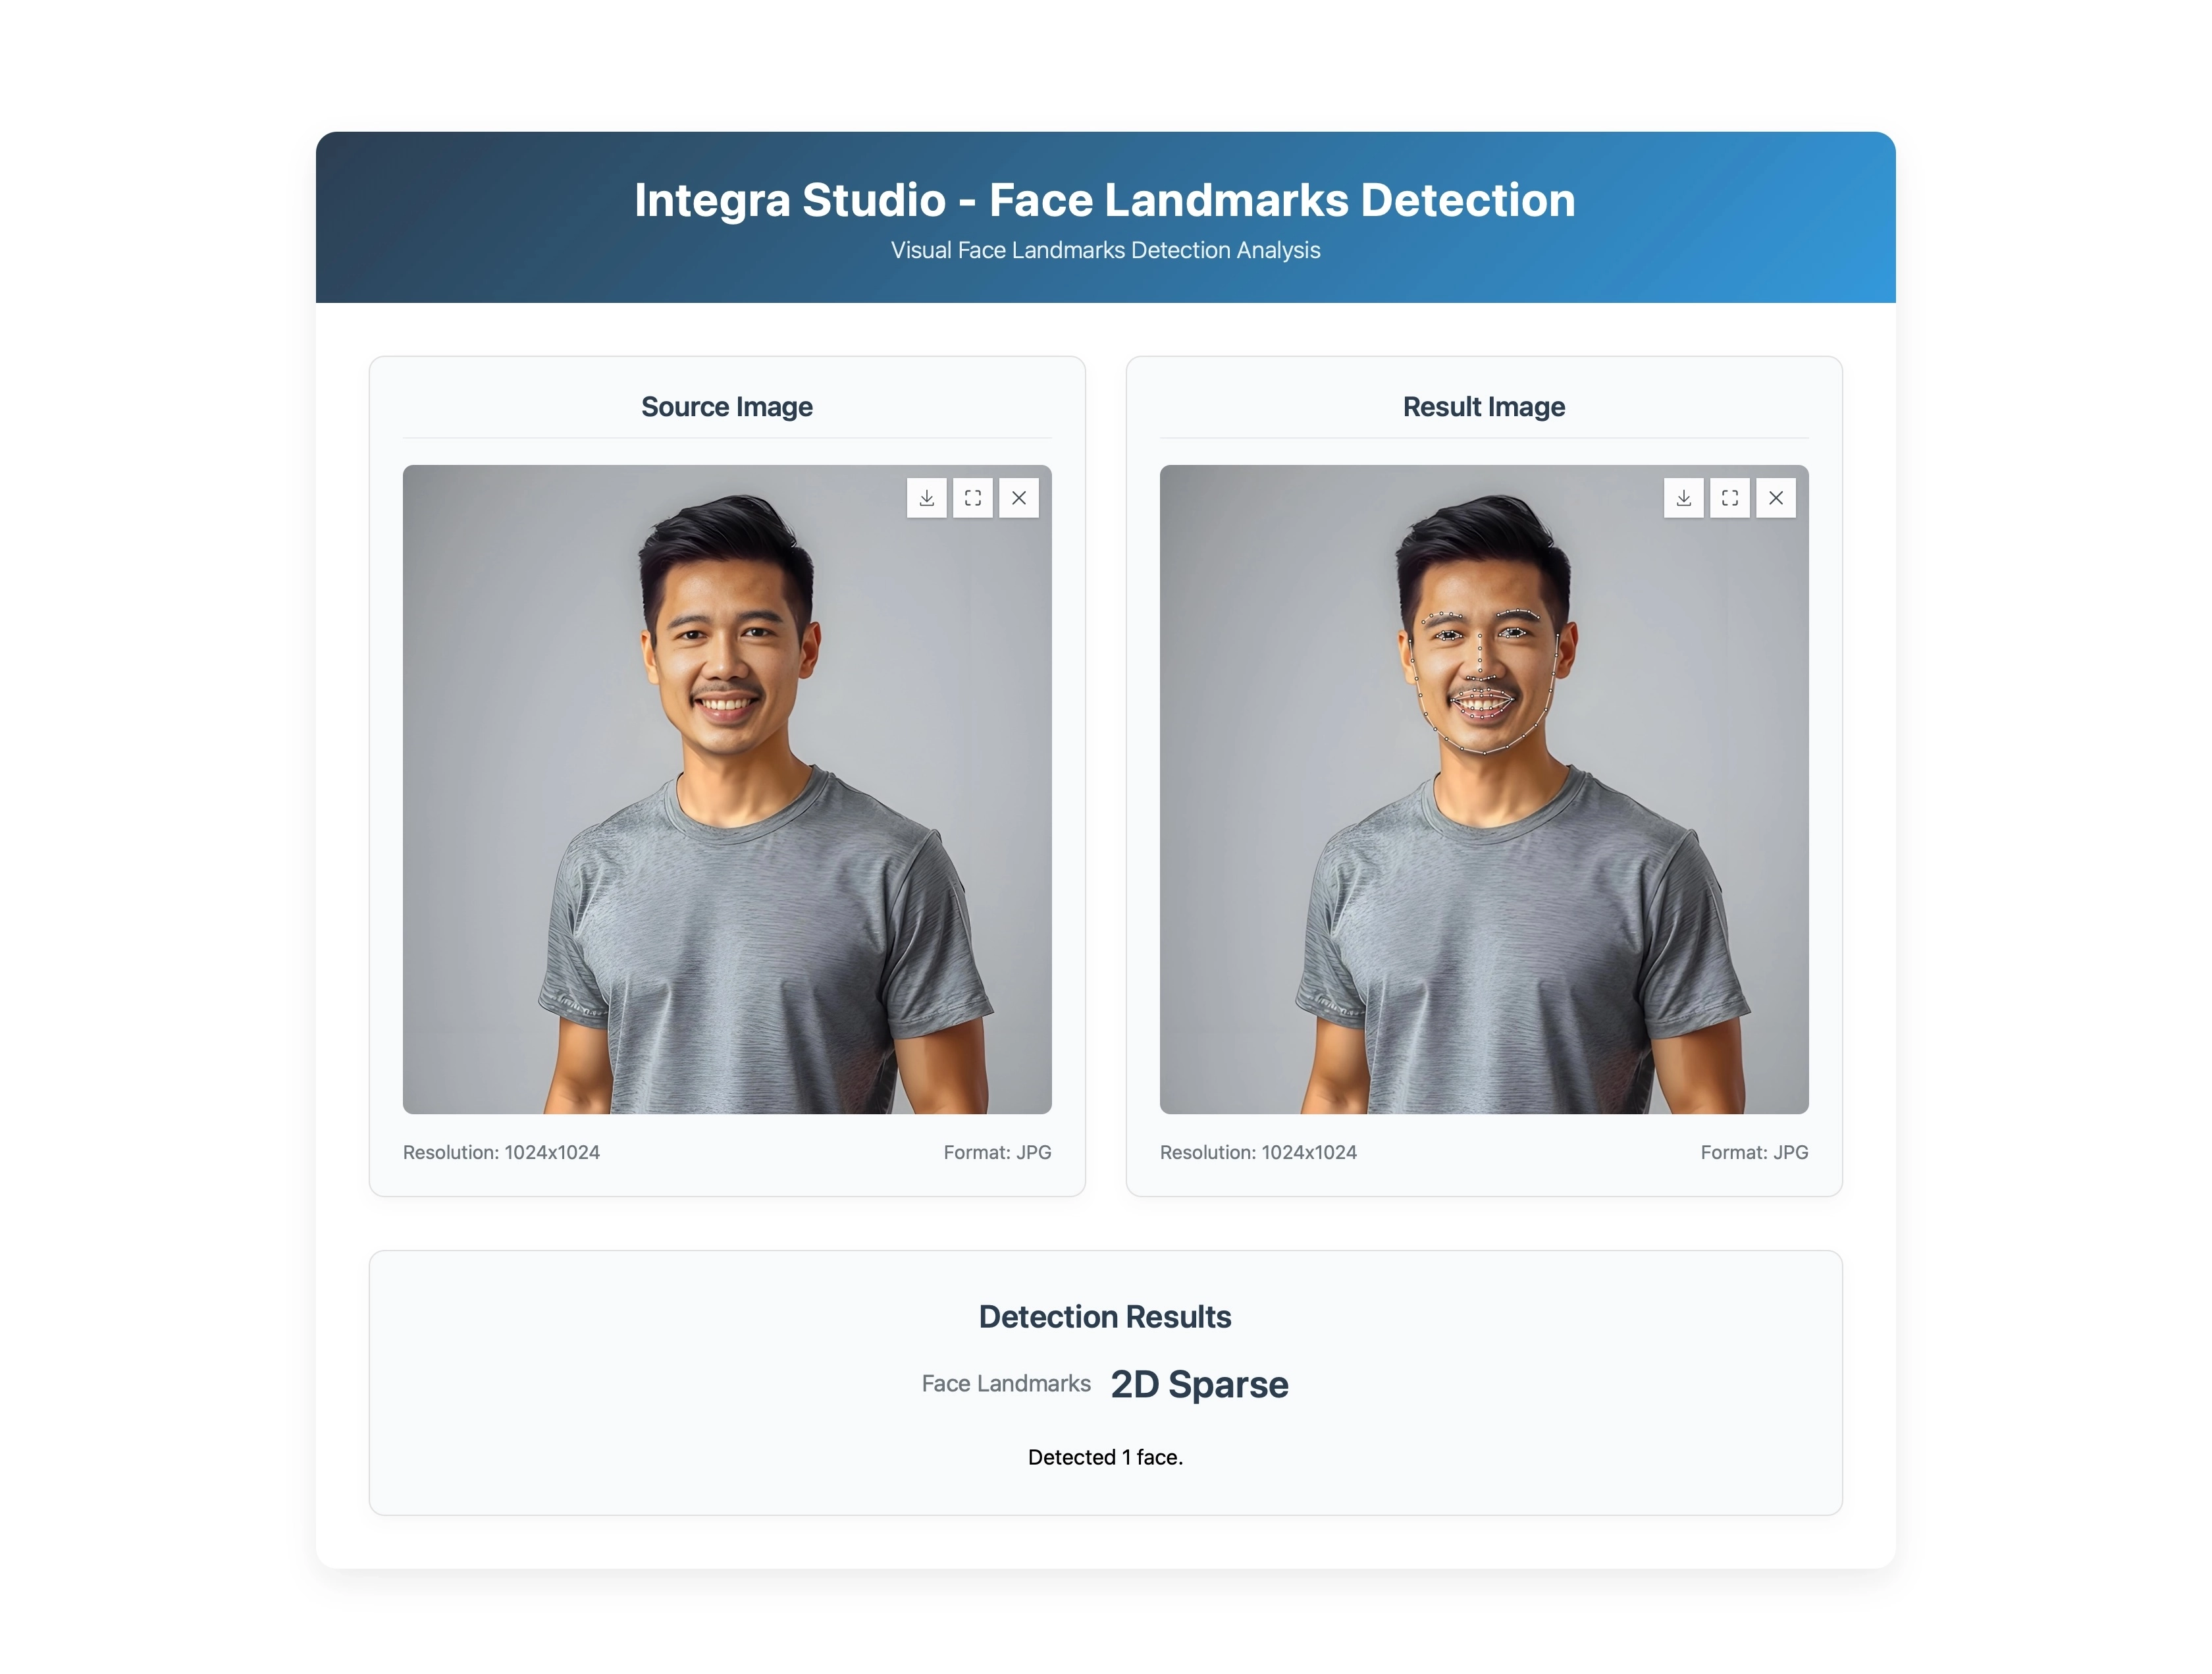Click the 'Detected 1 face.' message
This screenshot has width=2212, height=1674.
click(1105, 1458)
